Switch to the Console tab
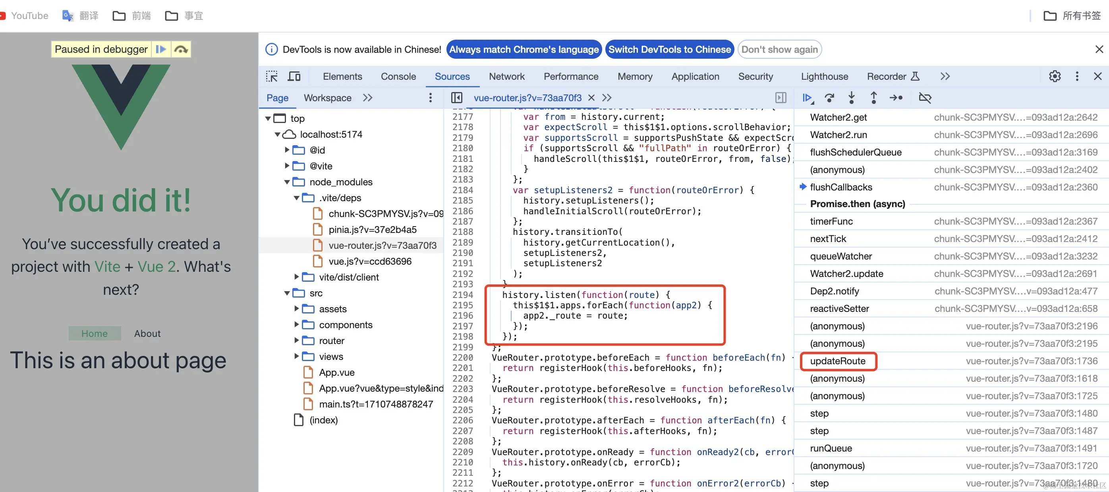The width and height of the screenshot is (1109, 492). [x=398, y=77]
